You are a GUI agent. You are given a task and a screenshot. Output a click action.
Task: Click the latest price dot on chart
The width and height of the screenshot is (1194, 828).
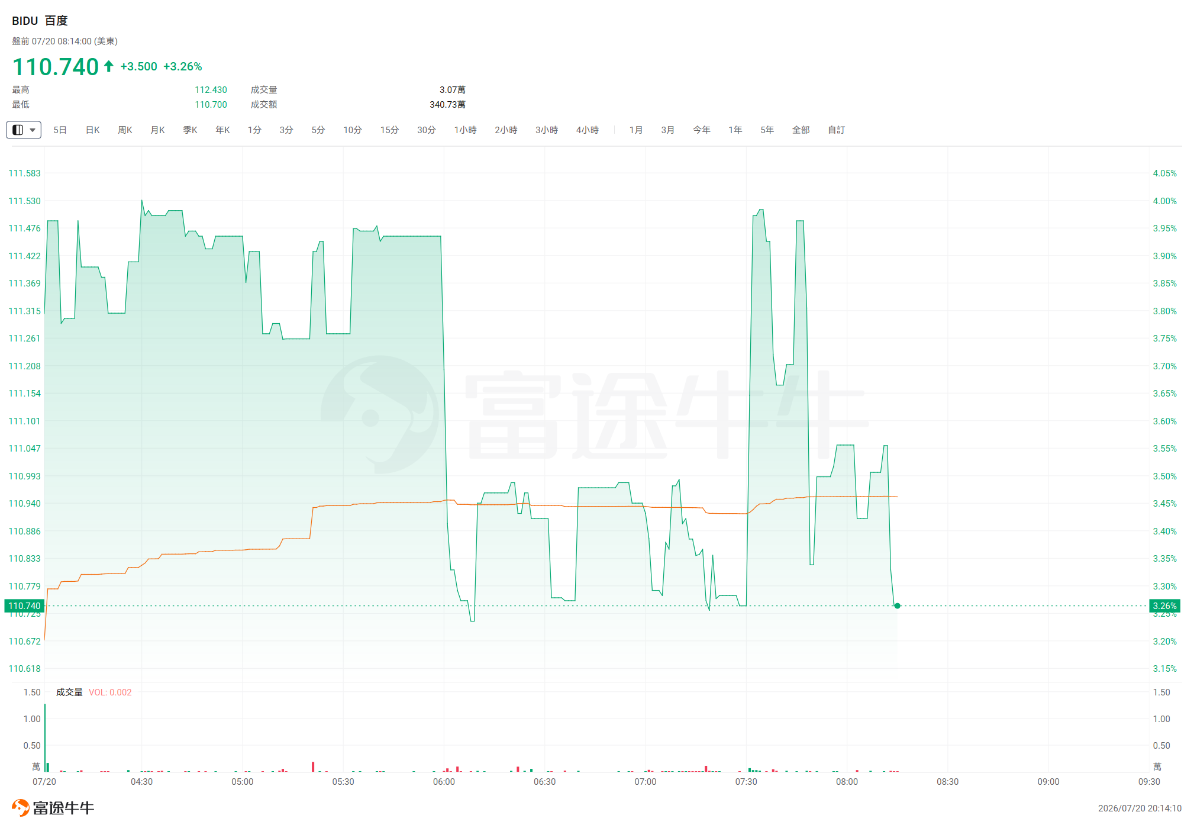(x=898, y=606)
